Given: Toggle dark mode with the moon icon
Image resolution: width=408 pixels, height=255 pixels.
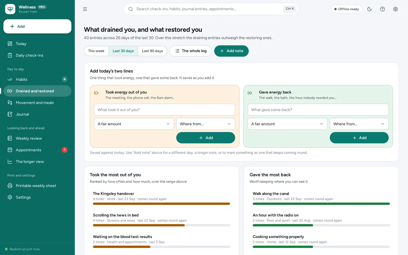Looking at the screenshot, I should pyautogui.click(x=370, y=9).
